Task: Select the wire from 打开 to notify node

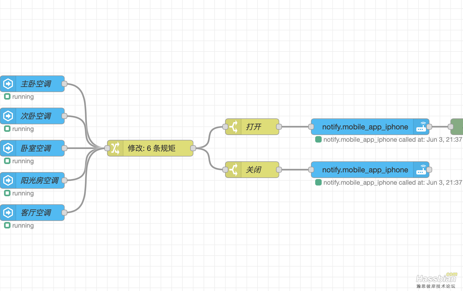Action: click(295, 127)
